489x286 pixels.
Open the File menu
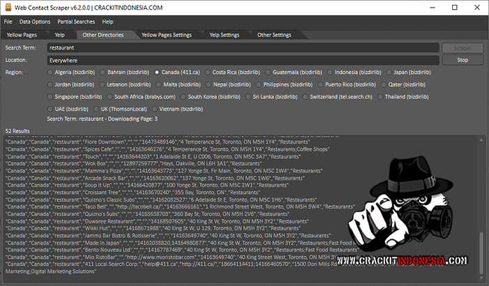(x=8, y=22)
